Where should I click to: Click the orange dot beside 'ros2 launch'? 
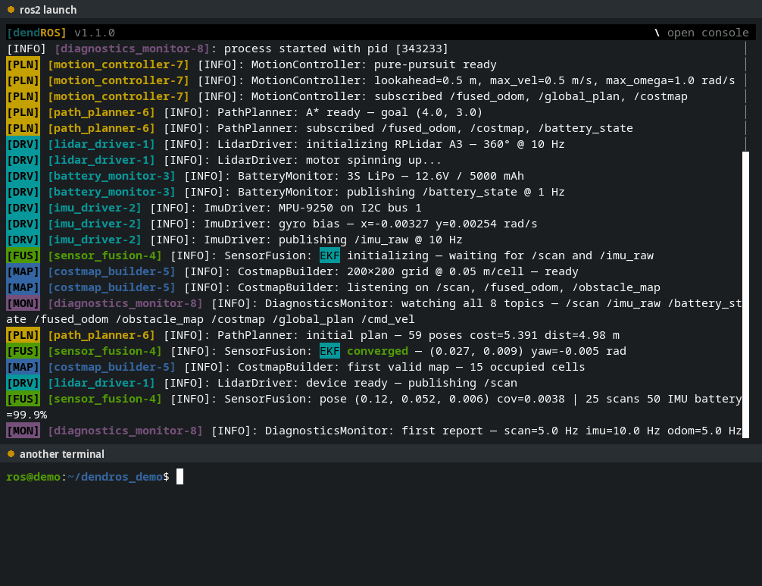pyautogui.click(x=11, y=9)
